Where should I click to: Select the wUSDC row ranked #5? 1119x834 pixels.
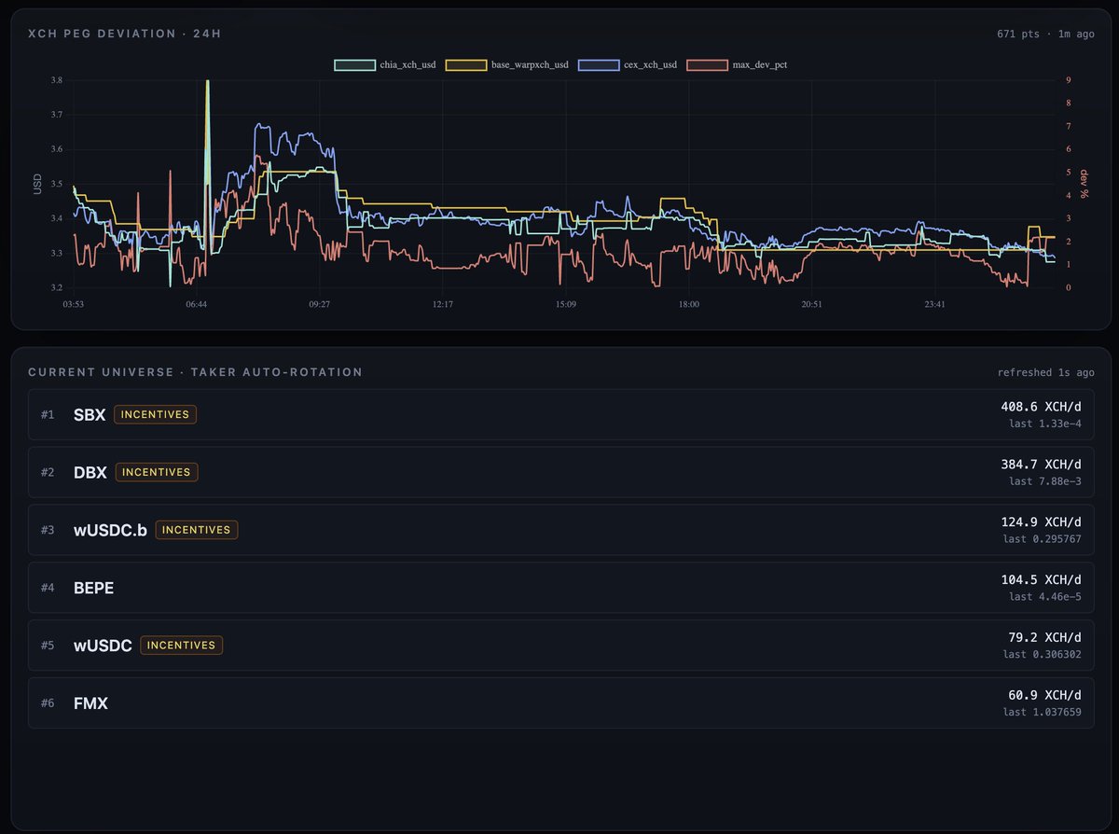[560, 646]
